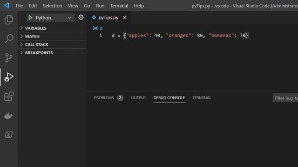Viewport: 298px width, 167px height.
Task: Click the value 80 in the code
Action: click(200, 35)
